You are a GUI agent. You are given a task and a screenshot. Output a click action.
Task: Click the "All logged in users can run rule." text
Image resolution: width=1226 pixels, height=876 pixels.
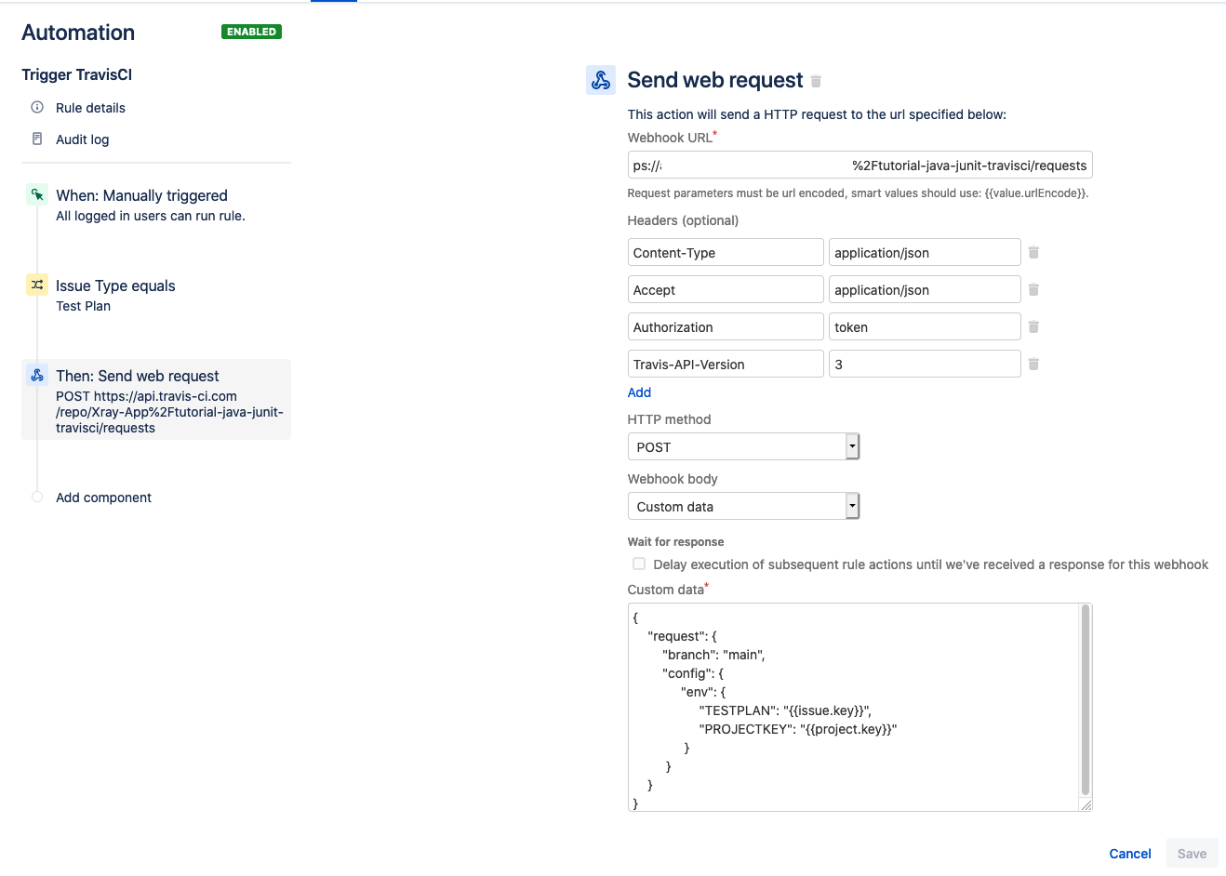[x=151, y=216]
